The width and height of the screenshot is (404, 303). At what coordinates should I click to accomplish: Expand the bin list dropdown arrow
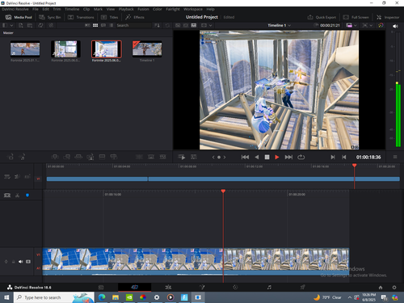[11, 25]
